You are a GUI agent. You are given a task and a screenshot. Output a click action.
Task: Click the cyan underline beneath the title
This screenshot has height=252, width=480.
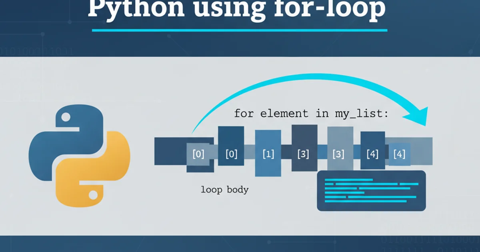(x=240, y=30)
